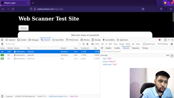Screen dimensions: 174x98
Task: Show the Response tab of the request
Action: 136,48
